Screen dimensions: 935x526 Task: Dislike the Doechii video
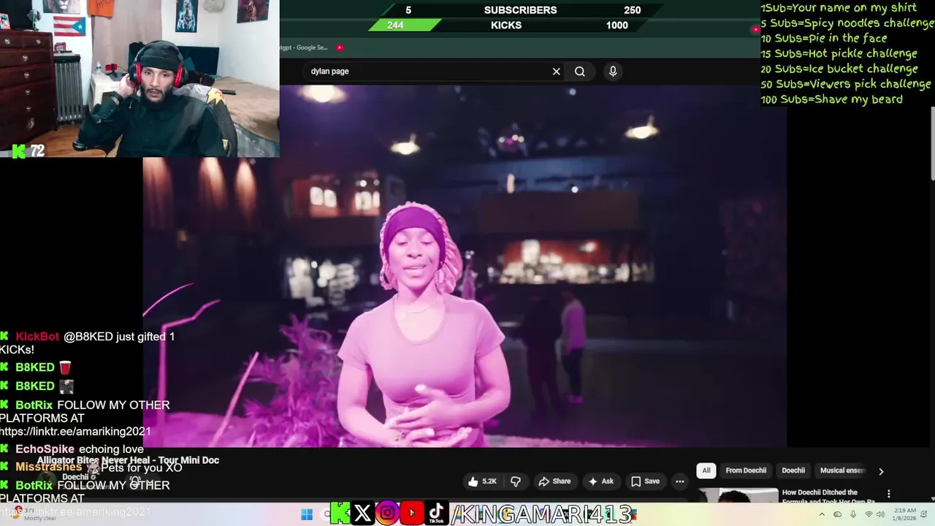(516, 481)
